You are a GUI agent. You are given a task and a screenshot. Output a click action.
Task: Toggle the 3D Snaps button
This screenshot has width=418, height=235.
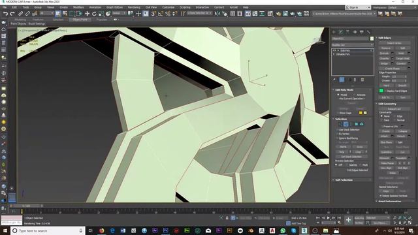(153, 14)
